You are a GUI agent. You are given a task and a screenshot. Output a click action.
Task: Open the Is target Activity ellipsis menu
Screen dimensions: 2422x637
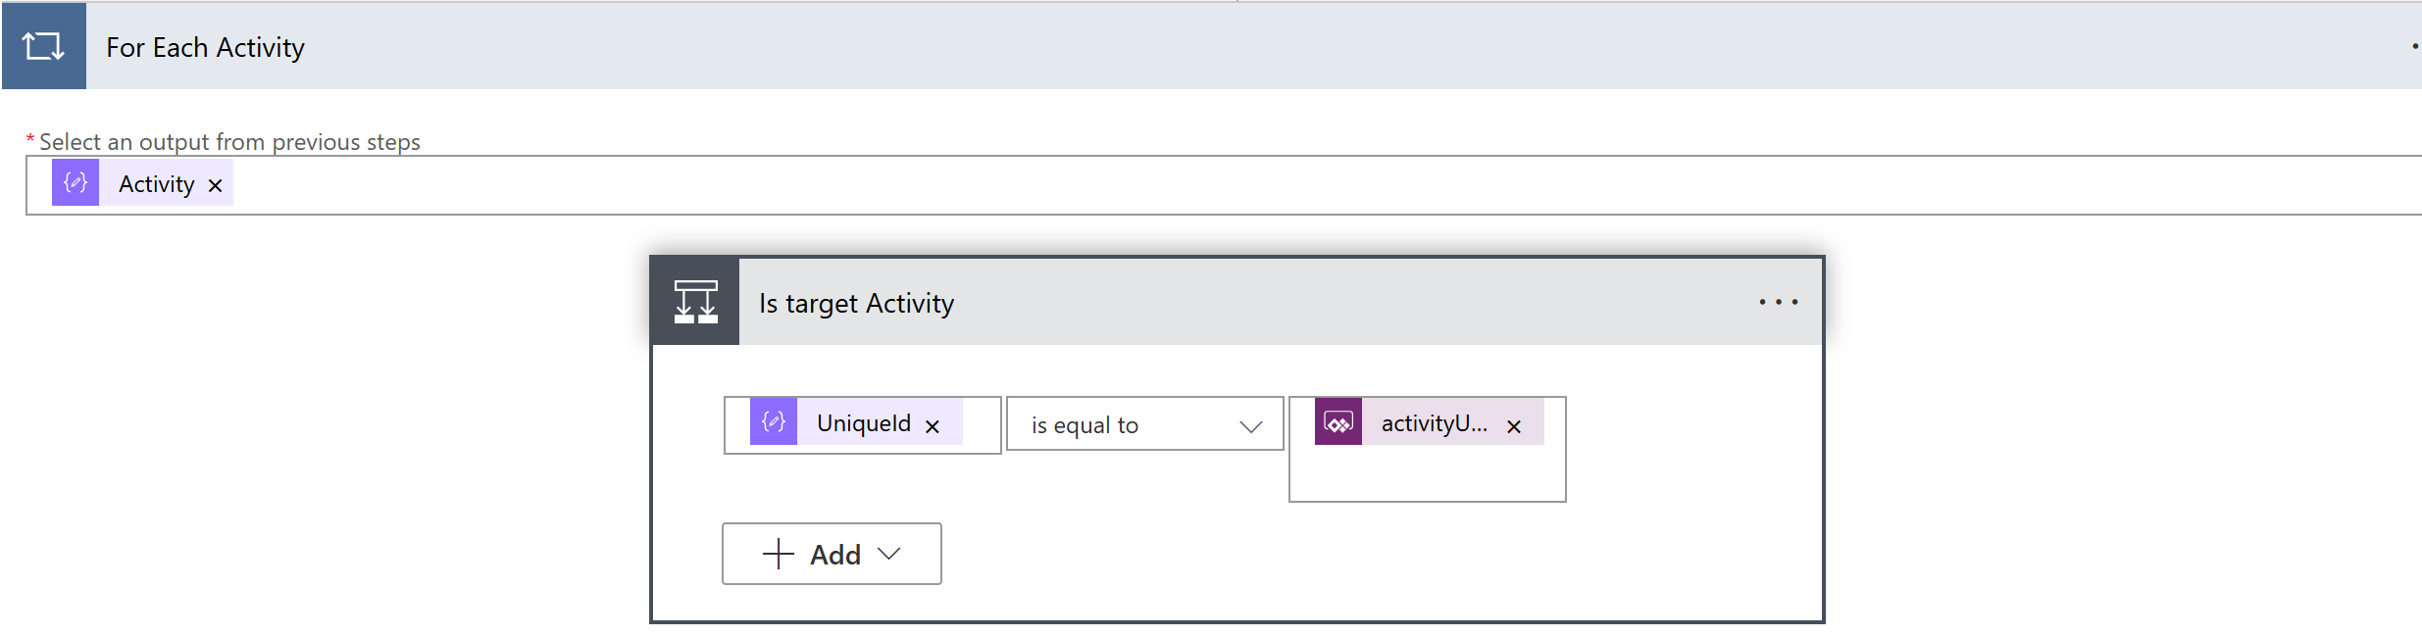1778,302
